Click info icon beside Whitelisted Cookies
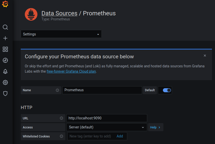Image resolution: width=215 pixels, height=144 pixels. pyautogui.click(x=61, y=136)
